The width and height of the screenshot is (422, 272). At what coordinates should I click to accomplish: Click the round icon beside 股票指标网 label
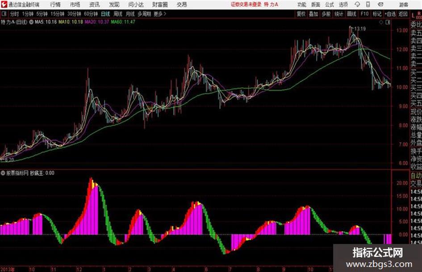click(x=3, y=173)
